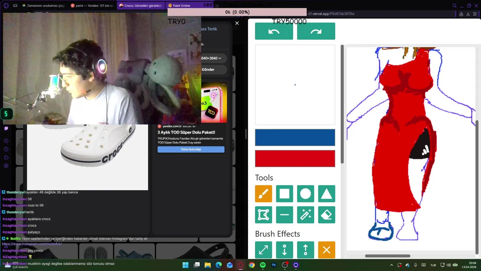Turn off brush effects with the X button

tap(327, 250)
